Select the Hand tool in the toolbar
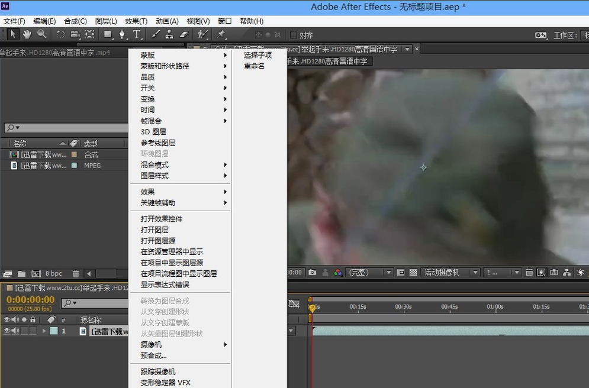589x388 pixels. (27, 34)
